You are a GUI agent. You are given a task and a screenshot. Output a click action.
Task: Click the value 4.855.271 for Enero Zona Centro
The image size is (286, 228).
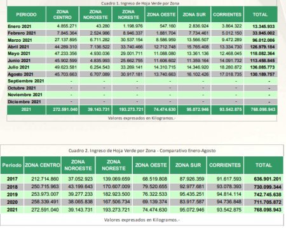(x=67, y=26)
